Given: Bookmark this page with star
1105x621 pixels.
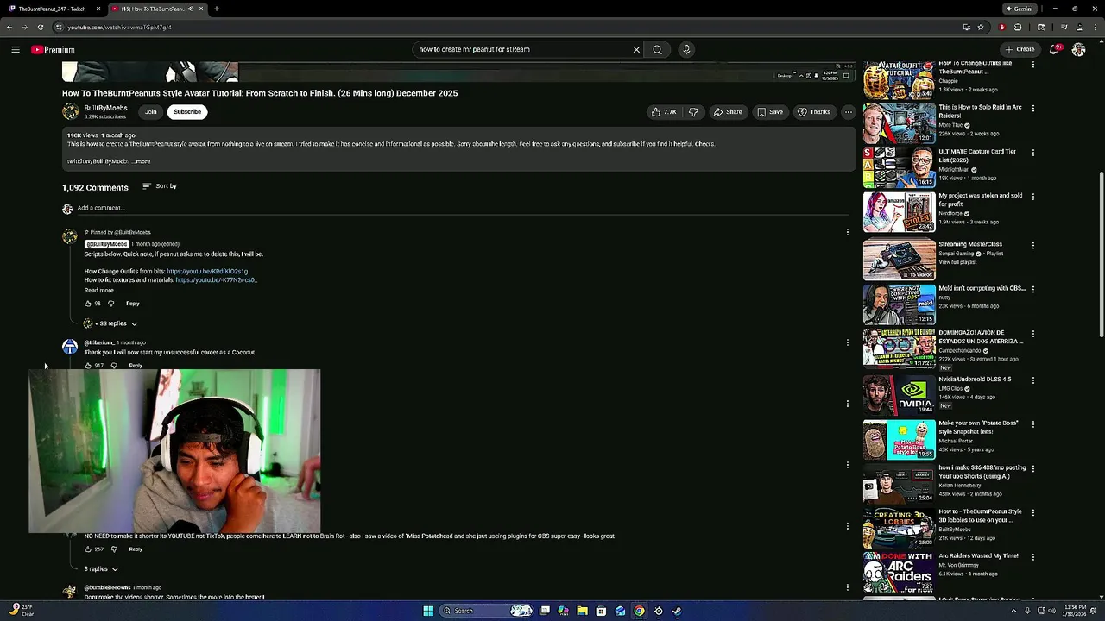Looking at the screenshot, I should tap(981, 27).
